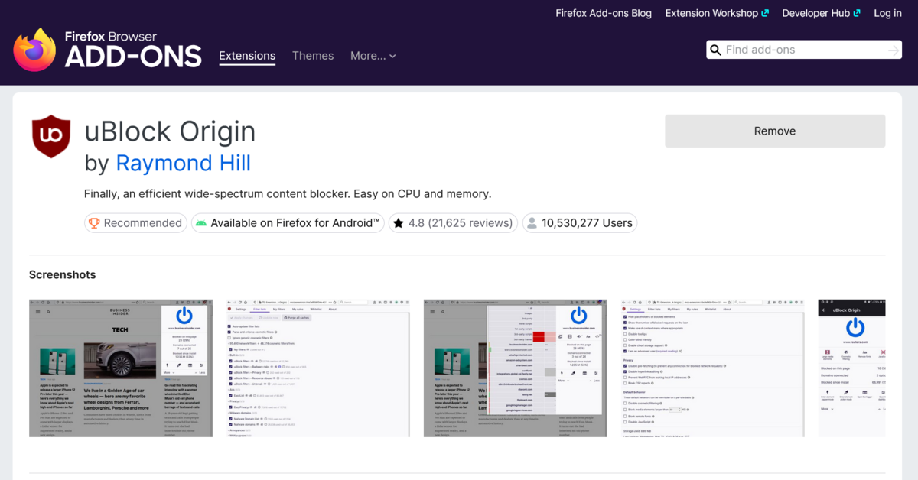Click the Find add-ons search field
Image resolution: width=918 pixels, height=480 pixels.
(x=803, y=50)
